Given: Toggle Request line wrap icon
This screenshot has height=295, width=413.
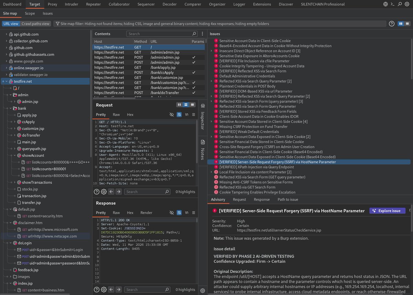Looking at the screenshot, I should click(179, 114).
